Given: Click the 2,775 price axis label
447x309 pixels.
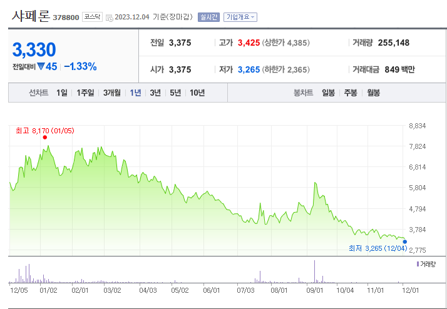Looking at the screenshot, I should point(418,250).
